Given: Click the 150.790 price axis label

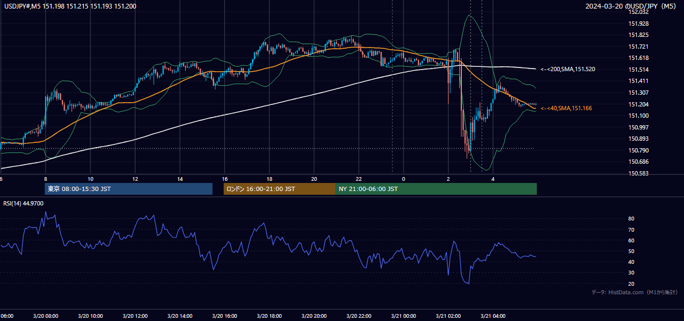Looking at the screenshot, I should click(639, 150).
